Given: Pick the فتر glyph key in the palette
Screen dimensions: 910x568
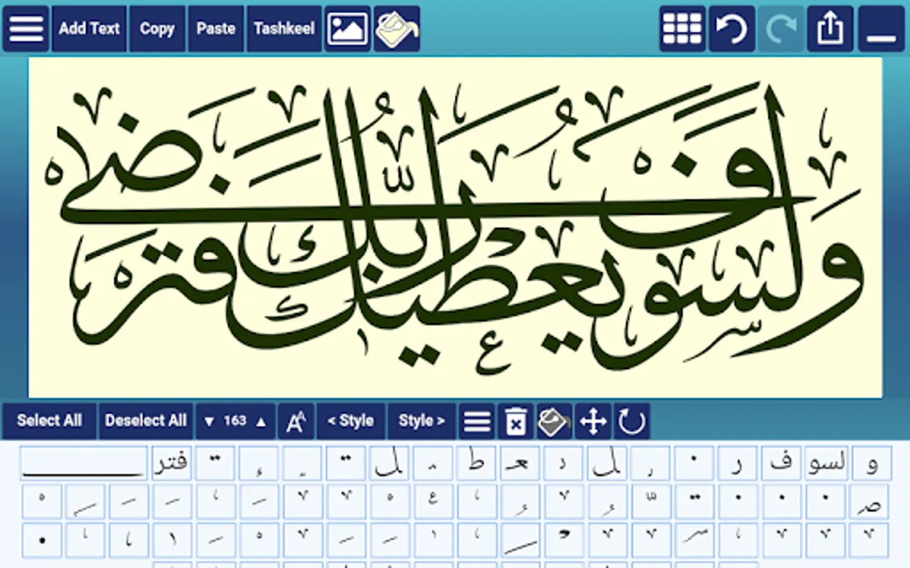Looking at the screenshot, I should point(171,463).
